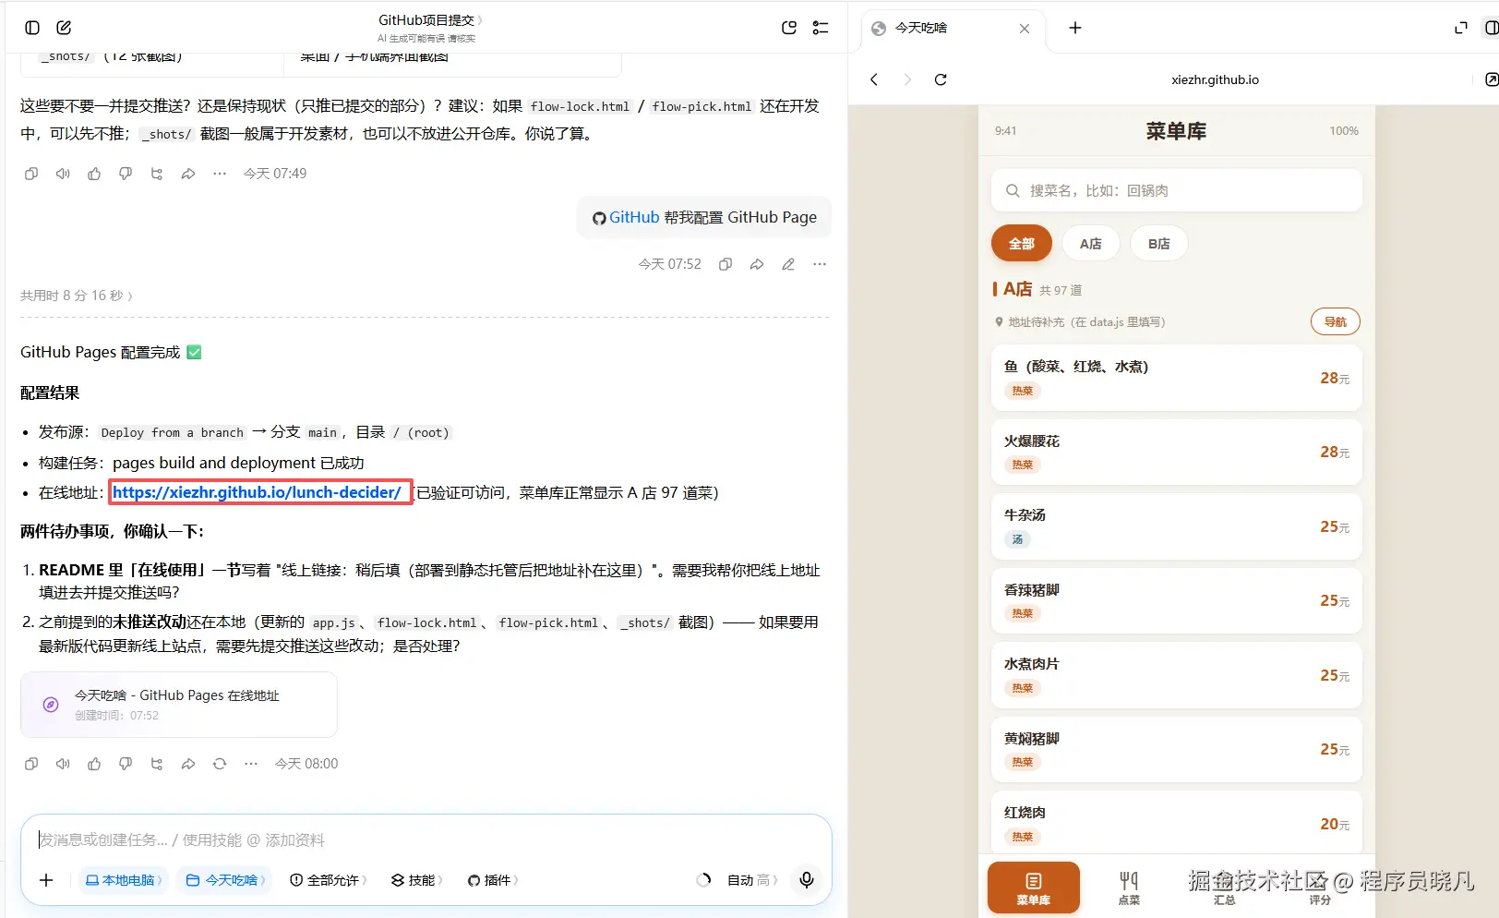Copy the 08:00 assistant reply

(x=31, y=764)
